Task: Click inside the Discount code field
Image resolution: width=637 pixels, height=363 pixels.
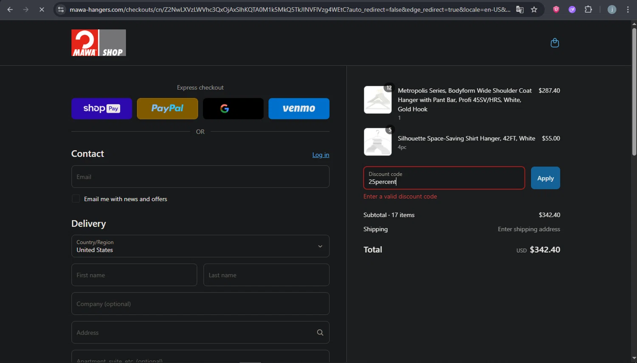Action: (x=444, y=178)
